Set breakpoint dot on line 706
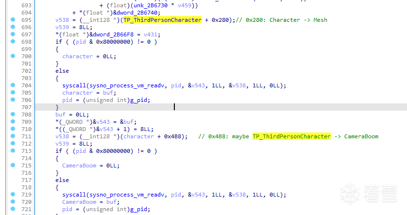Screen dimensions: 407x215 [13, 99]
